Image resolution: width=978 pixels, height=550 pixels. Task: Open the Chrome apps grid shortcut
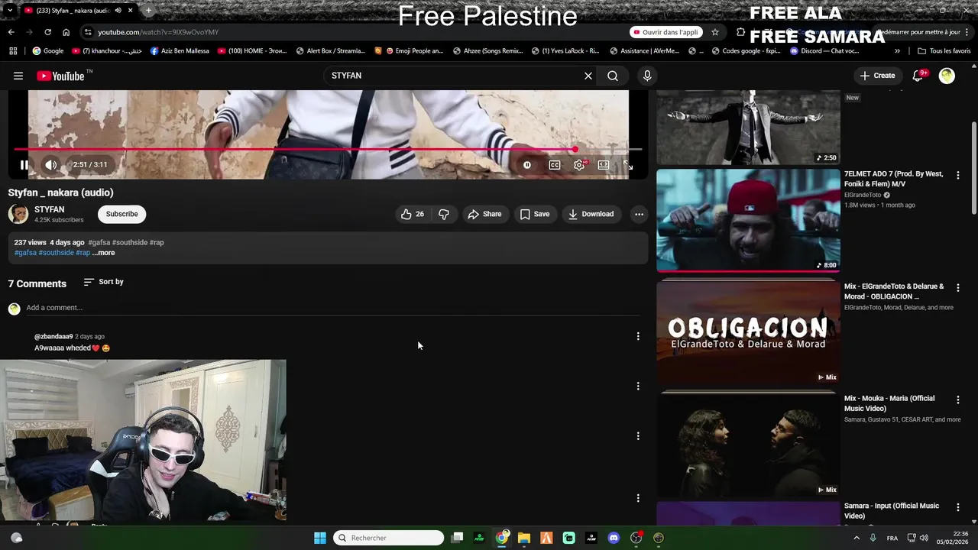tap(13, 51)
